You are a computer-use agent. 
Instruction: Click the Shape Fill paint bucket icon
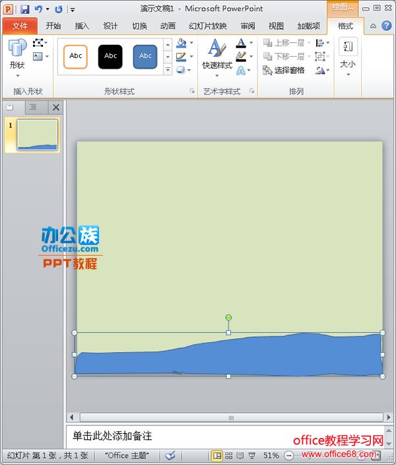181,43
